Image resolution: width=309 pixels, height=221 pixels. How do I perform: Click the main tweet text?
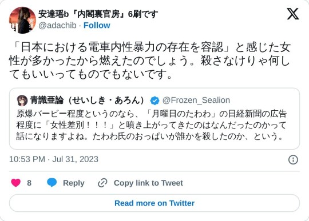150,61
